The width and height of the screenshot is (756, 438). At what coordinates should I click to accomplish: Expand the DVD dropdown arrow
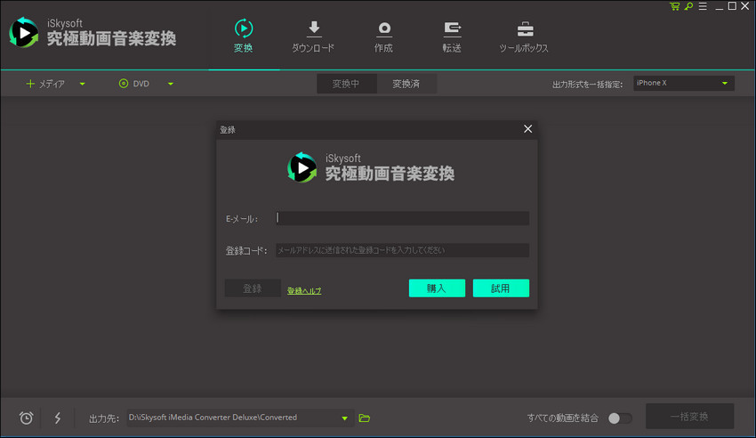(171, 84)
